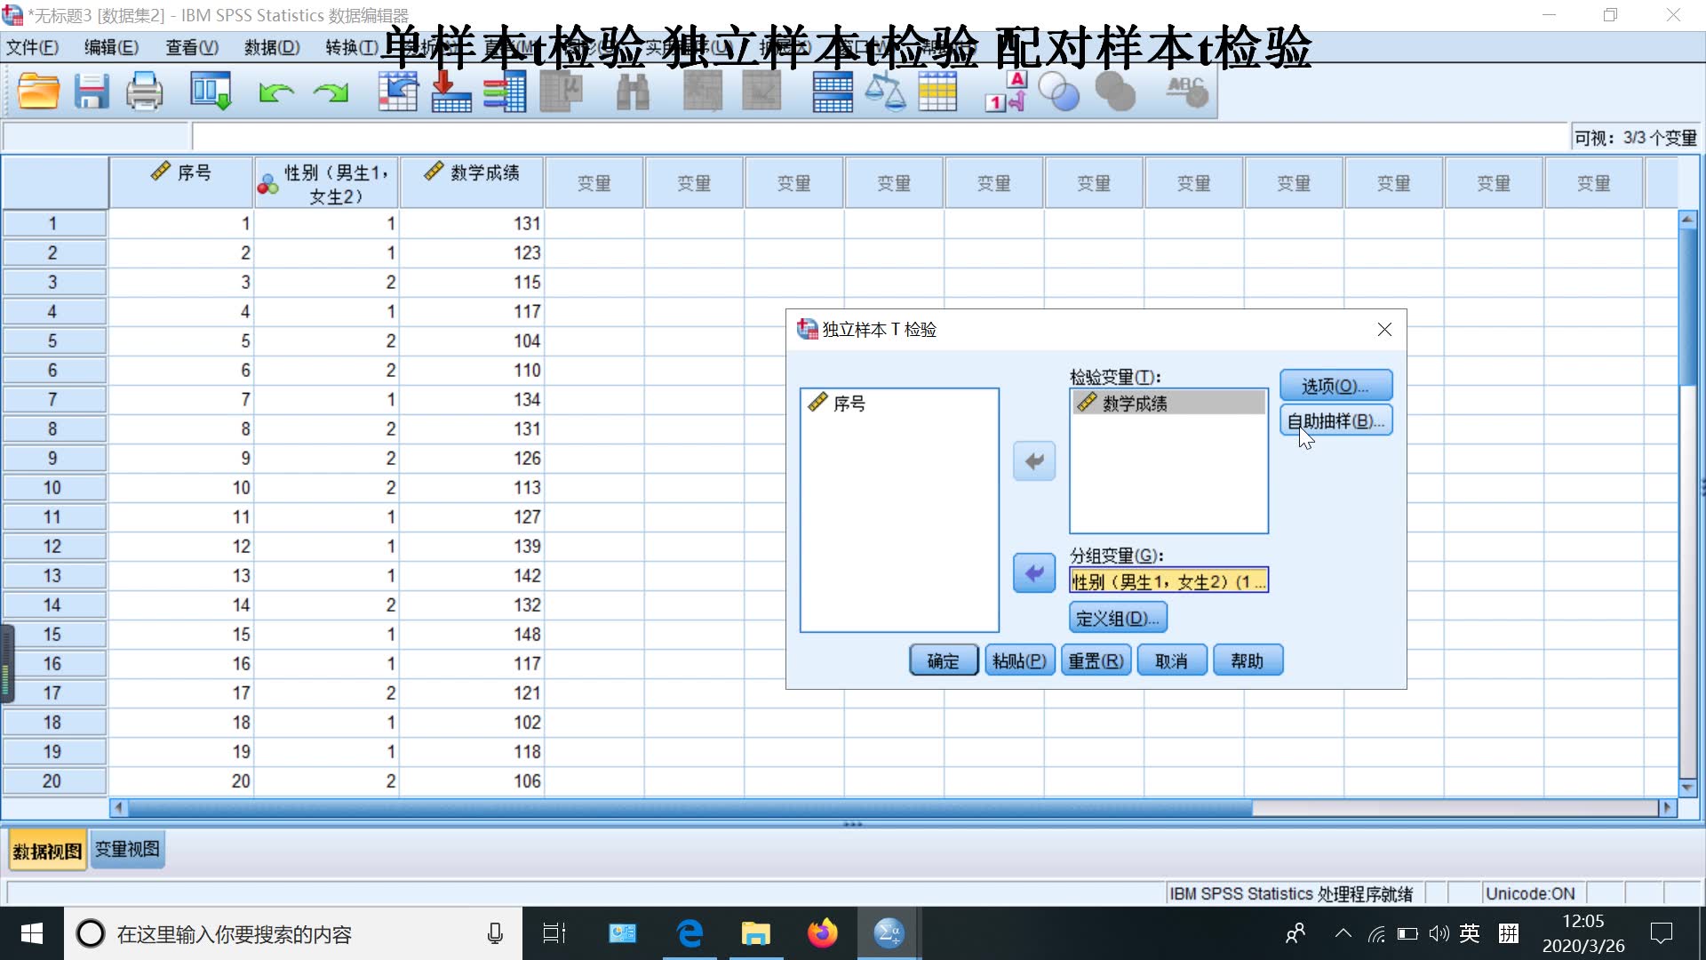The width and height of the screenshot is (1706, 960).
Task: Open the 文件 menu
Action: coord(33,48)
